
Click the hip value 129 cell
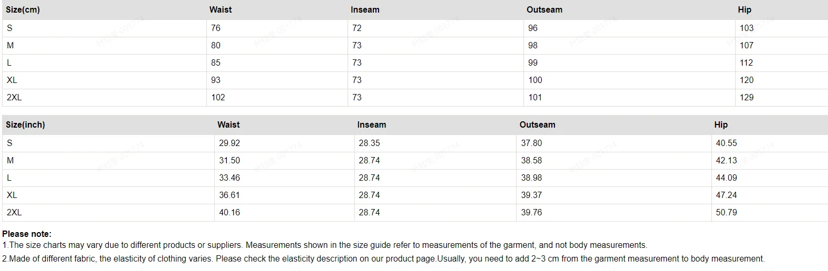746,98
